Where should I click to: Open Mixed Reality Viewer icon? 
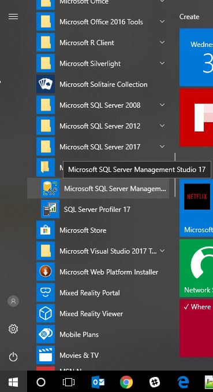pyautogui.click(x=46, y=313)
